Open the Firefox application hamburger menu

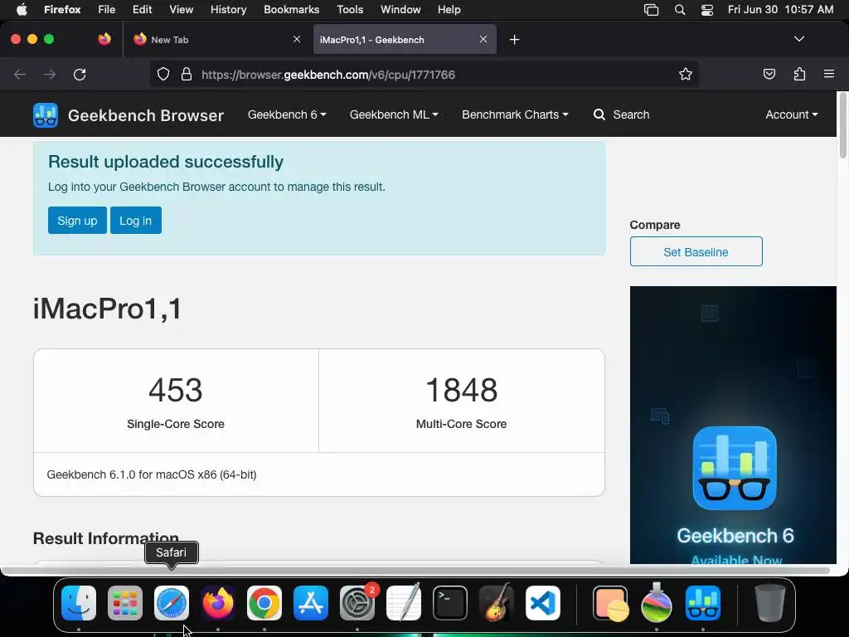tap(829, 74)
